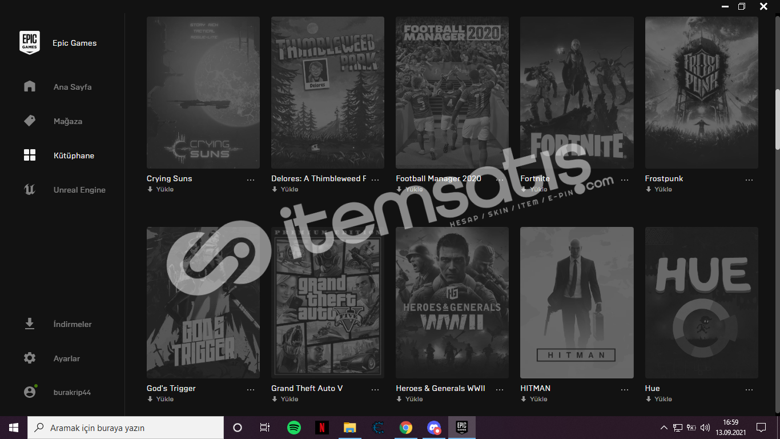Select Kütüphane menu label
780x439 pixels.
[74, 155]
